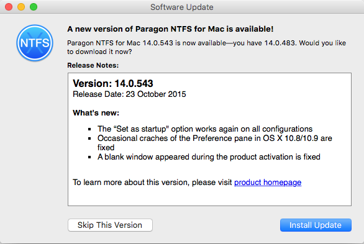Click the bold new version available headline

(170, 29)
